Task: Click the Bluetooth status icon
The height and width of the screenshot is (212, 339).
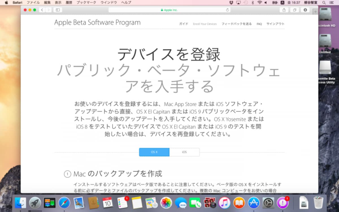Action: 253,3
